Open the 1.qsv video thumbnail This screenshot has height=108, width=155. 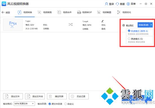point(13,25)
